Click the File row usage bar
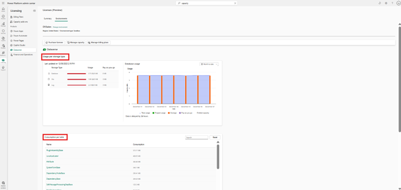 coord(77,79)
